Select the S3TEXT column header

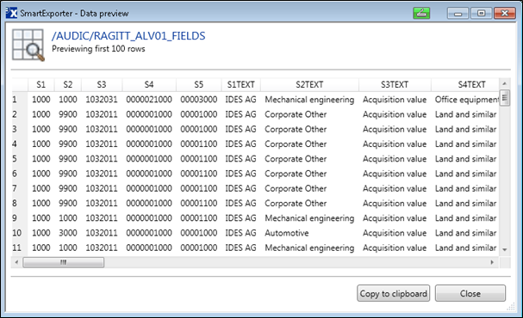tap(395, 84)
